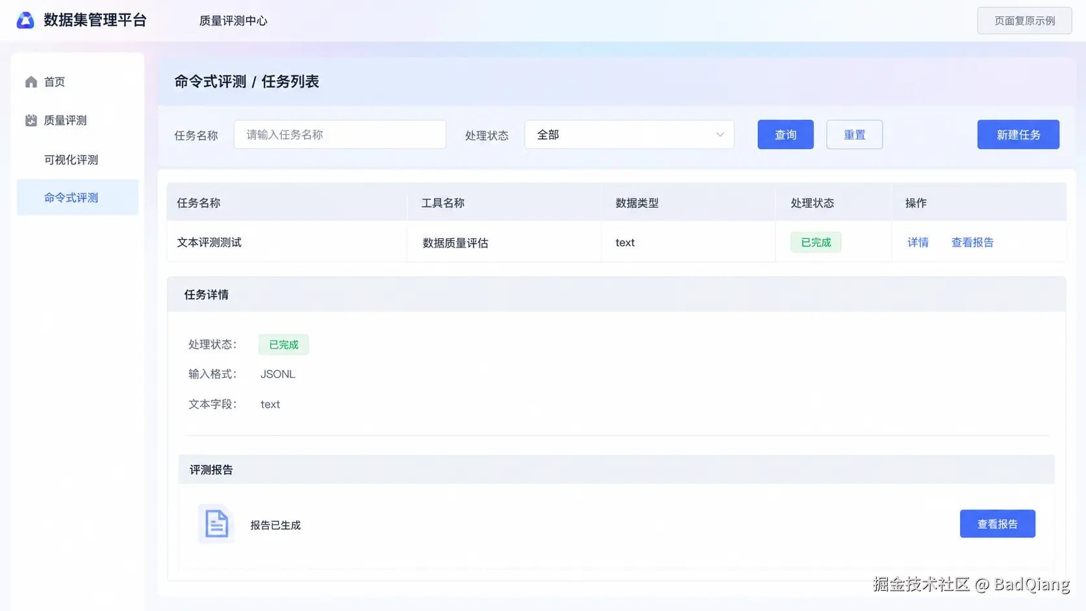Click the 命令式评测 / 任务列表 breadcrumb title
Screen dimensions: 1086x611
(x=247, y=81)
